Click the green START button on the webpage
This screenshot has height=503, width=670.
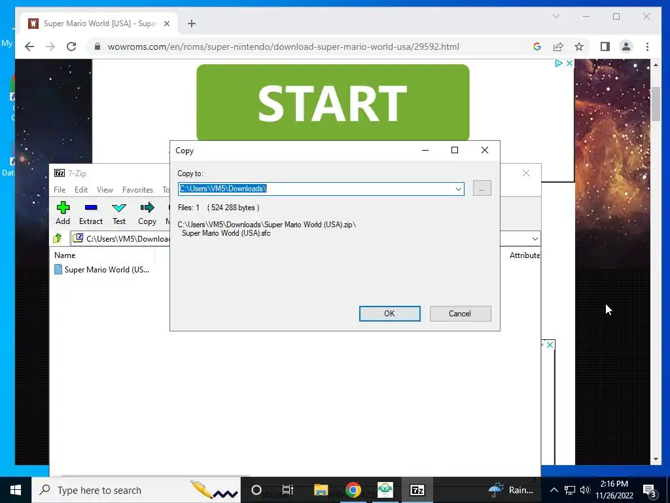click(x=333, y=102)
